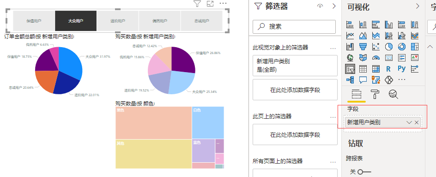Select the R script visual icon
436x177 pixels.
(x=389, y=68)
